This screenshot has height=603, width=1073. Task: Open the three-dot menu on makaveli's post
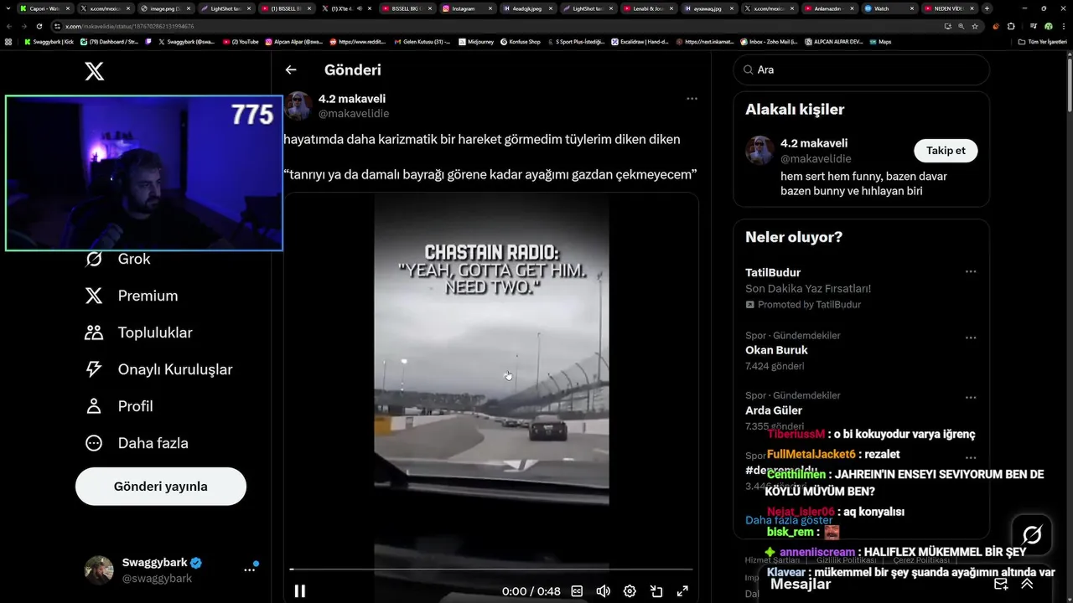(x=692, y=99)
